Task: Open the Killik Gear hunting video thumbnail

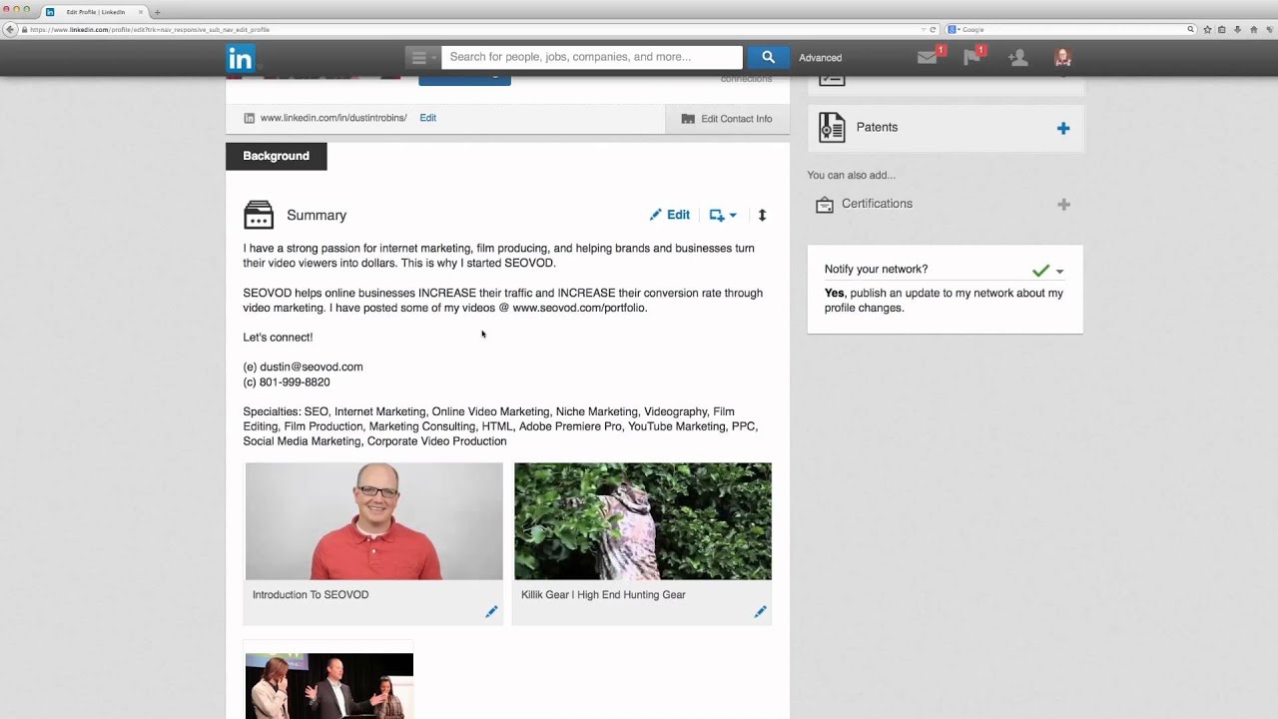Action: [x=643, y=521]
